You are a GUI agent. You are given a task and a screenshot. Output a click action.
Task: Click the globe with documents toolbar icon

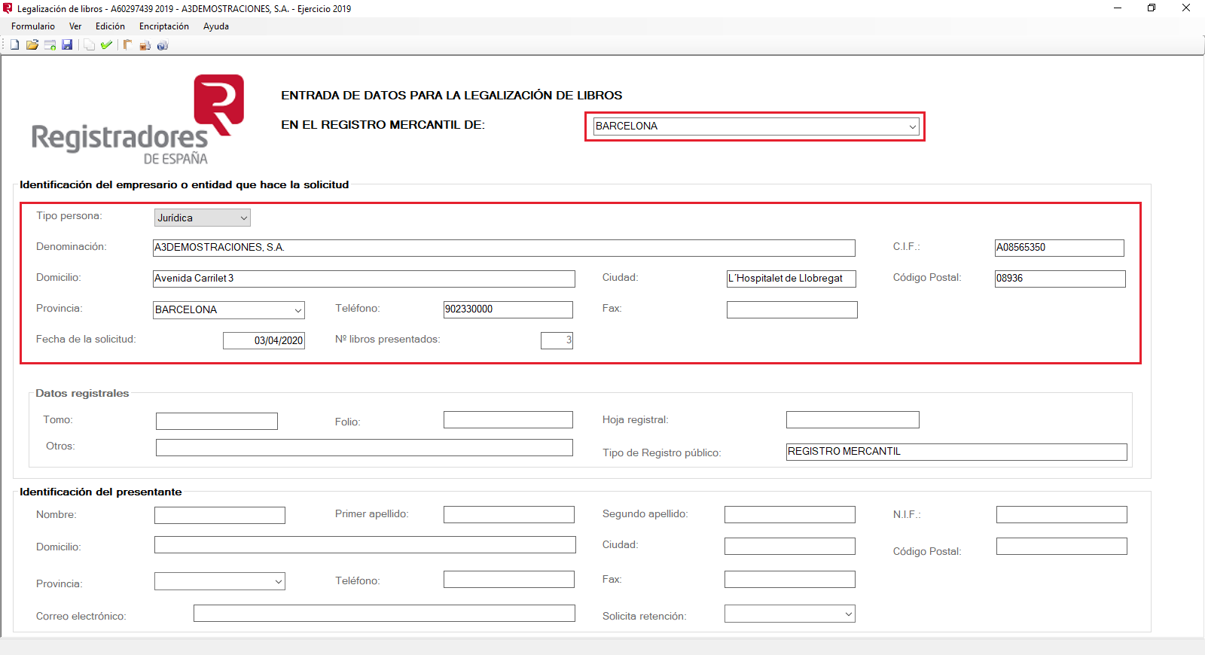(162, 45)
